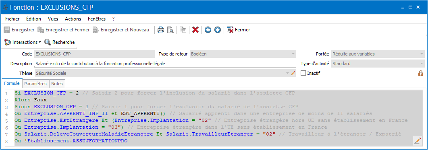Image resolution: width=428 pixels, height=150 pixels.
Task: Click the padlock icon
Action: [x=421, y=73]
